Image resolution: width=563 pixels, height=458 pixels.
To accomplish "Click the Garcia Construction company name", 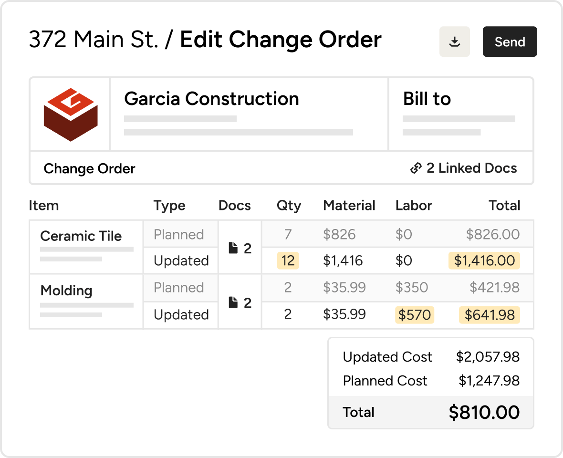I will 211,99.
